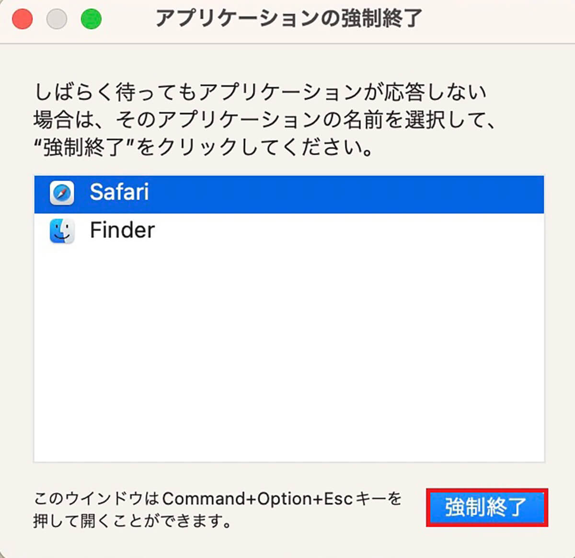Image resolution: width=575 pixels, height=558 pixels.
Task: Close the force quit window with red button
Action: [x=22, y=19]
